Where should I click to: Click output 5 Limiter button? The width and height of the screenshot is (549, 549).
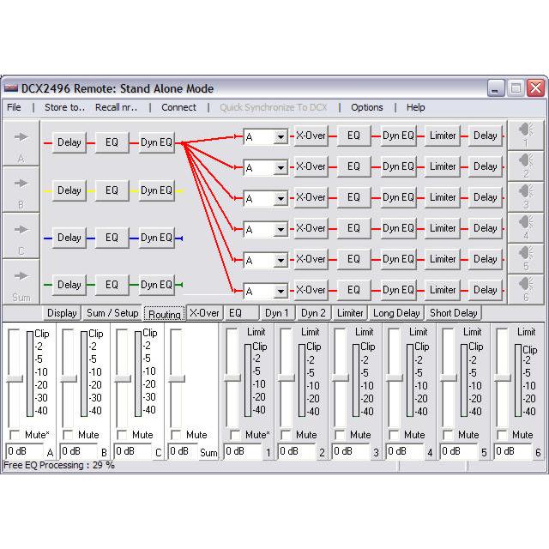pos(443,259)
